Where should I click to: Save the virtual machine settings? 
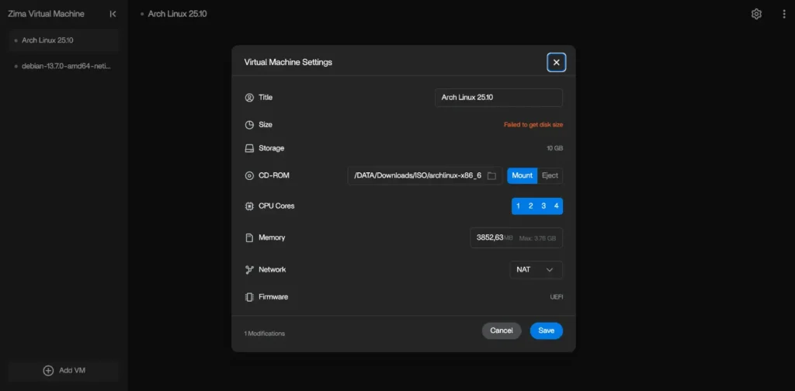point(546,330)
